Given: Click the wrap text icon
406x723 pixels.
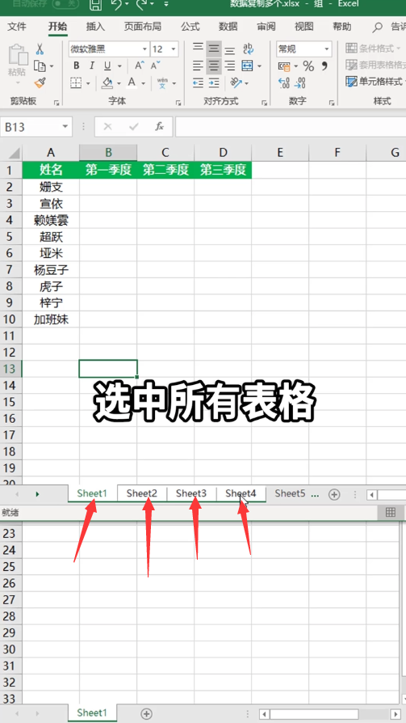Looking at the screenshot, I should 248,49.
